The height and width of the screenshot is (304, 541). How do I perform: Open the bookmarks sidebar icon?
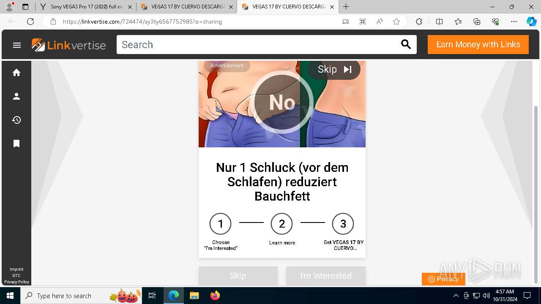pyautogui.click(x=16, y=144)
